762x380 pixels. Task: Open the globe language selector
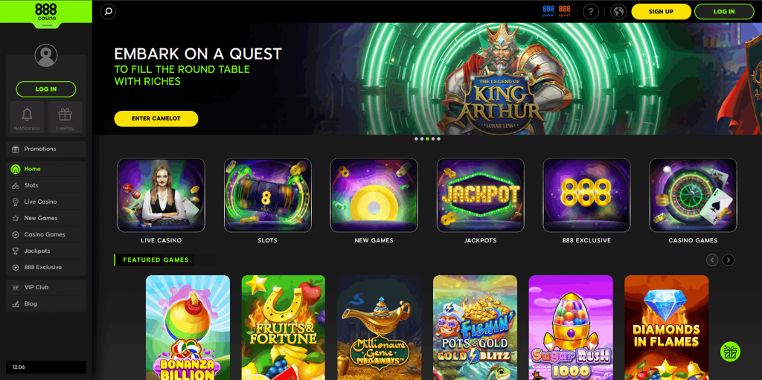[618, 11]
